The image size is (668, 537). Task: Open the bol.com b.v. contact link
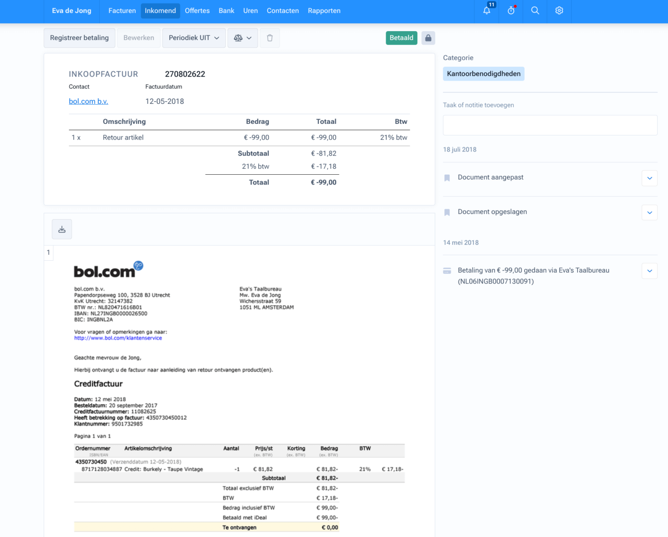(x=89, y=101)
